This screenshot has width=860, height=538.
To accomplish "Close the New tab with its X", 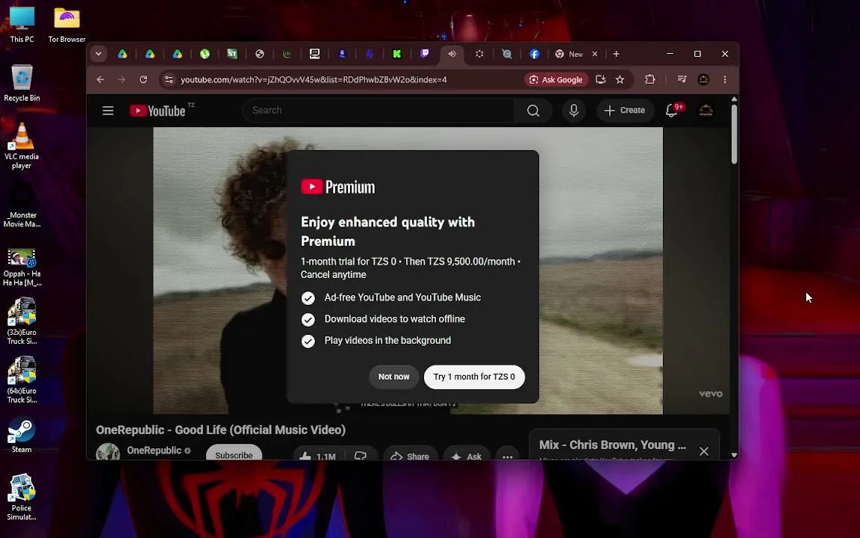I will pos(594,54).
